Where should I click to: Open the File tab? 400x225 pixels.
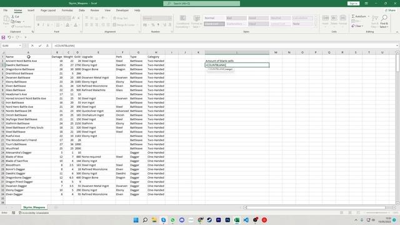[6, 10]
